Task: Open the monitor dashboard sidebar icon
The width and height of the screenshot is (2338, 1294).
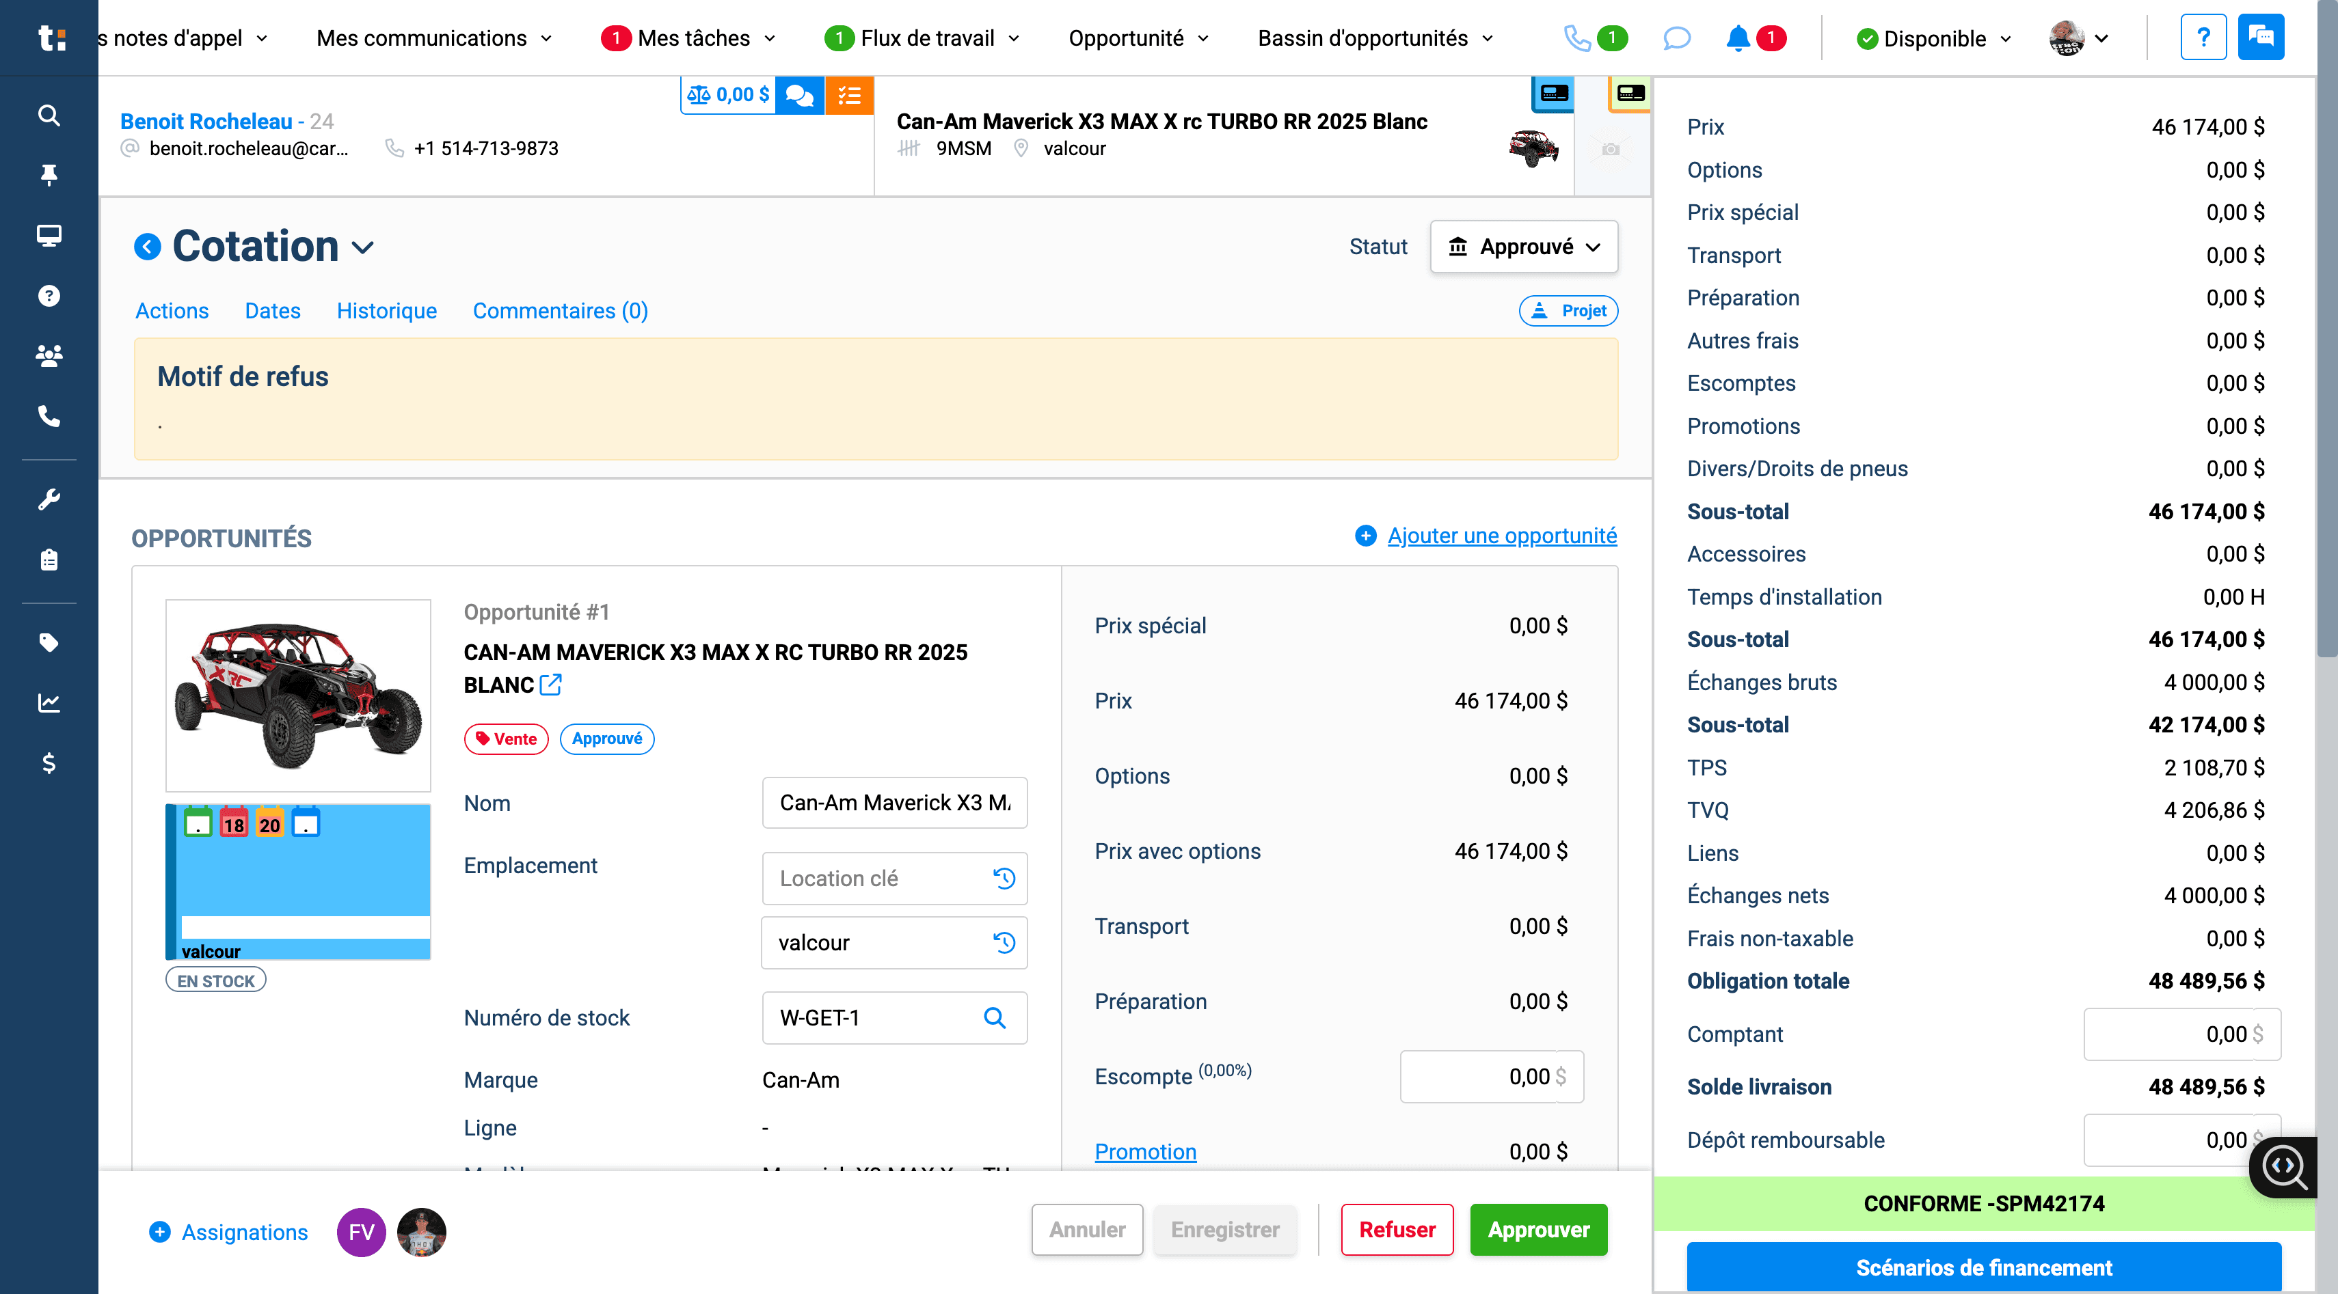Action: tap(49, 236)
